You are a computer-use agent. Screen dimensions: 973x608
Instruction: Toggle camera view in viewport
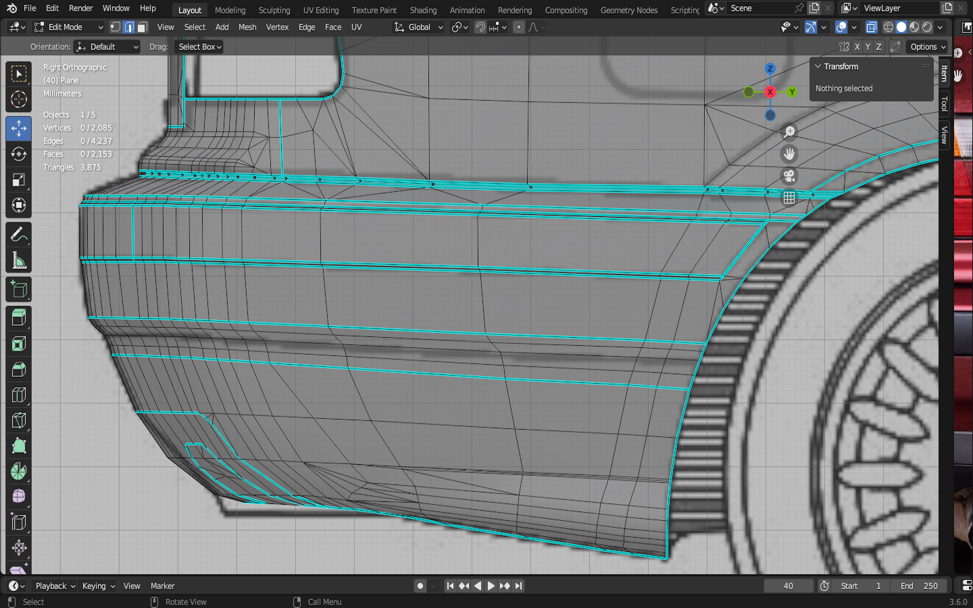click(x=789, y=176)
